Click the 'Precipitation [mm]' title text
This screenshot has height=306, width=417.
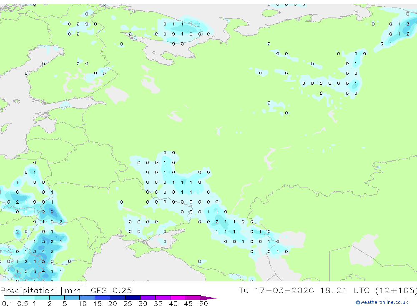pyautogui.click(x=43, y=291)
